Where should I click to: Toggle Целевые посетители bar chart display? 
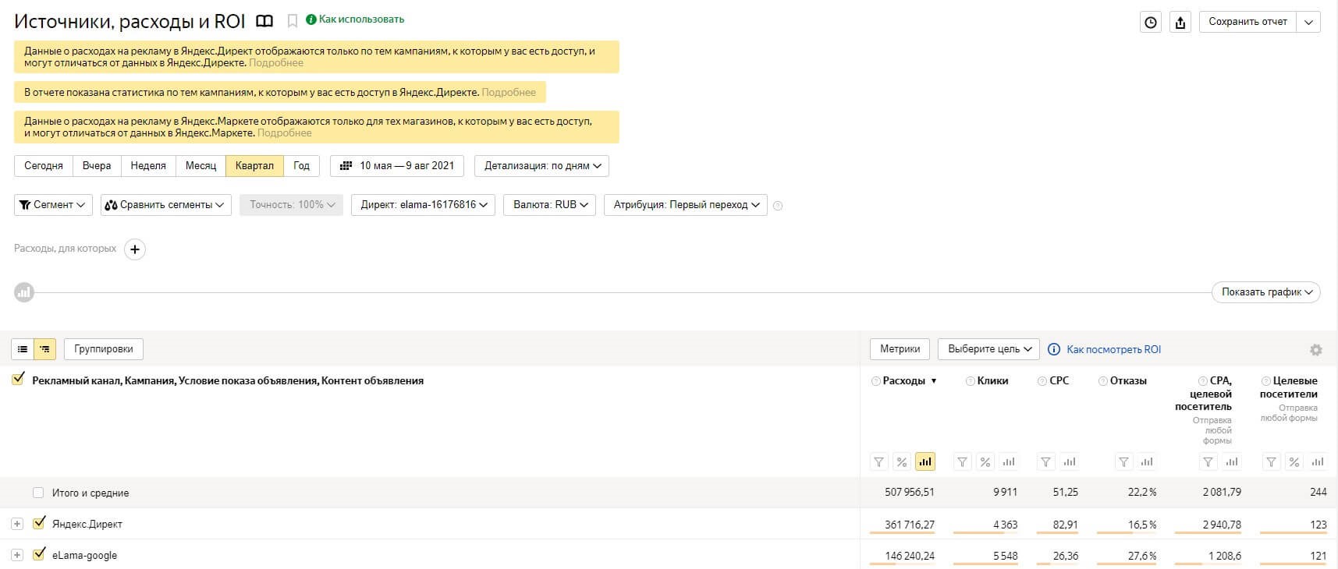[1317, 462]
